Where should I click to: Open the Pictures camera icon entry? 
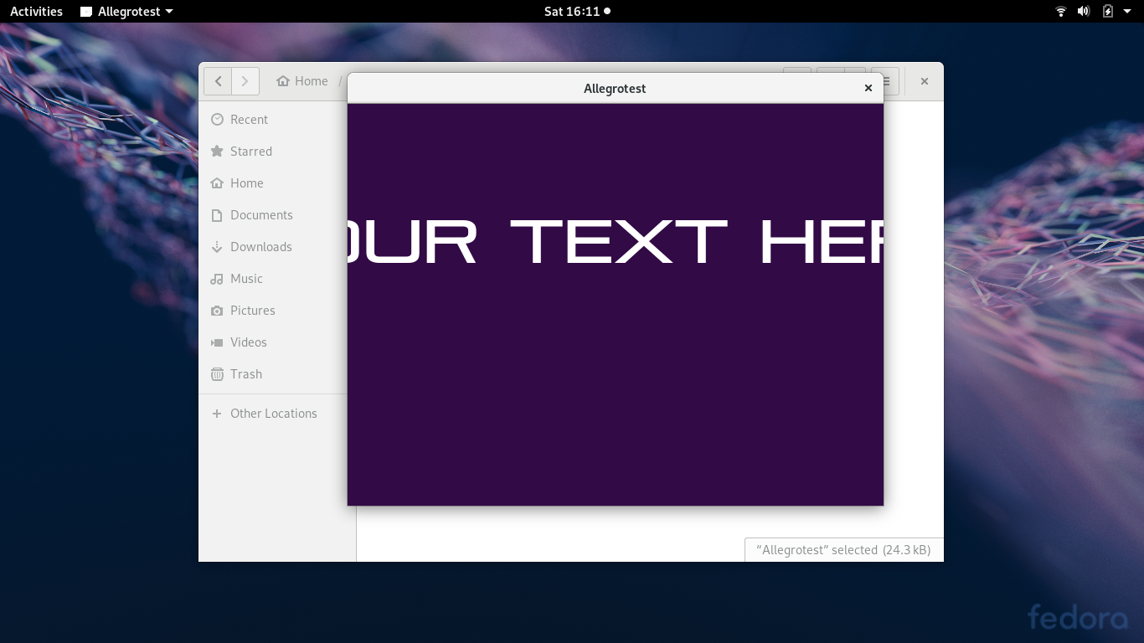coord(217,311)
